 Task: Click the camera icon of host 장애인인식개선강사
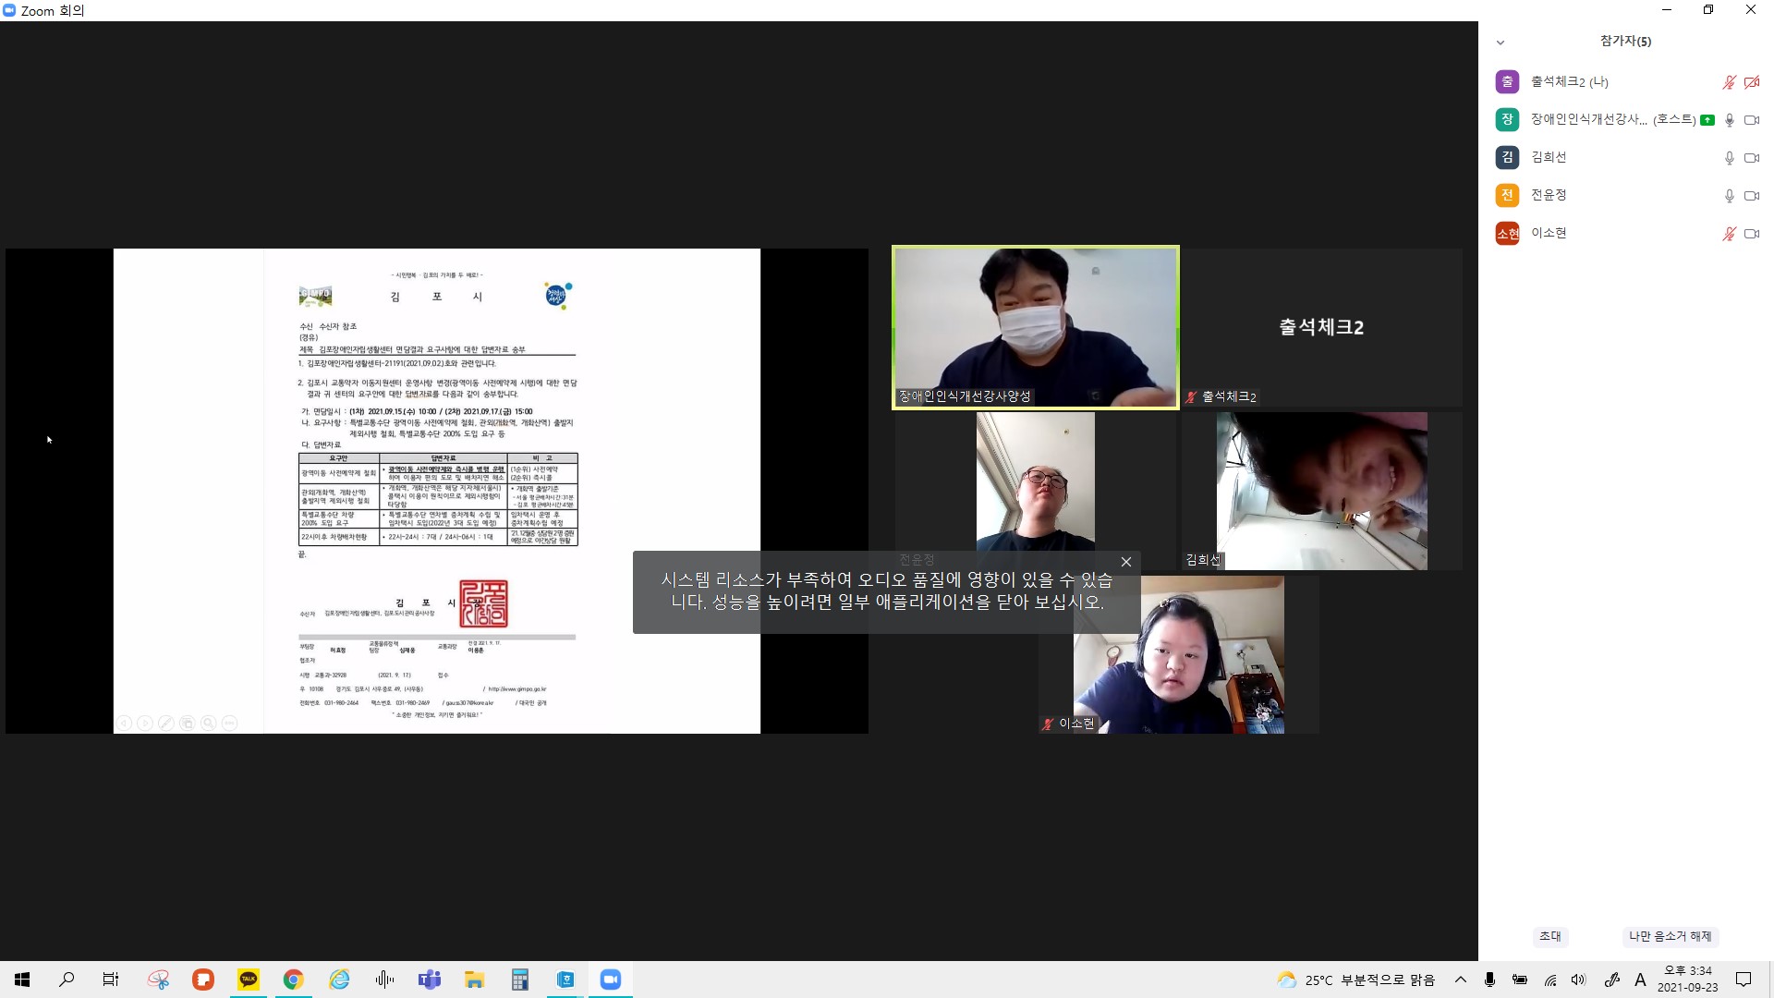click(1751, 120)
